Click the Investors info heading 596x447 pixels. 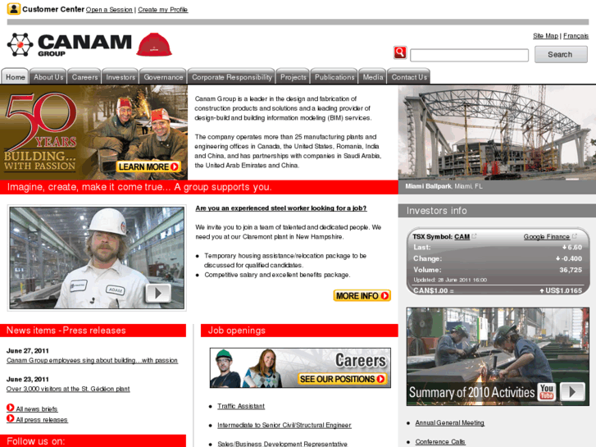[x=436, y=210]
